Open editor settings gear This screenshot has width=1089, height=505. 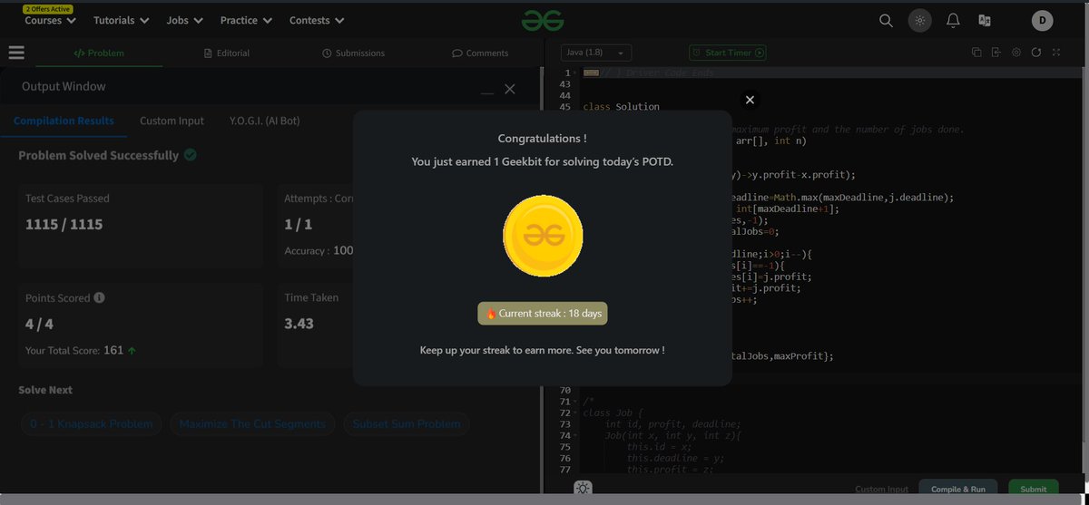coord(1016,53)
